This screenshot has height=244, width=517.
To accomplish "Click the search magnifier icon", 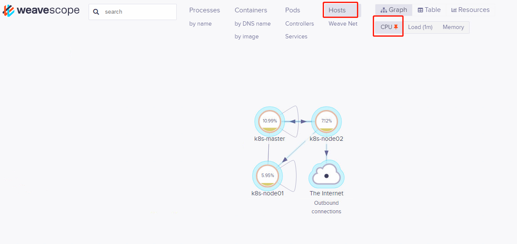I will pos(96,12).
